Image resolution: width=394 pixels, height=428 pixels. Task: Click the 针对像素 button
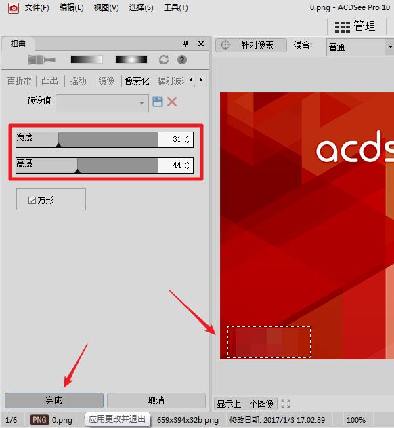pyautogui.click(x=251, y=45)
